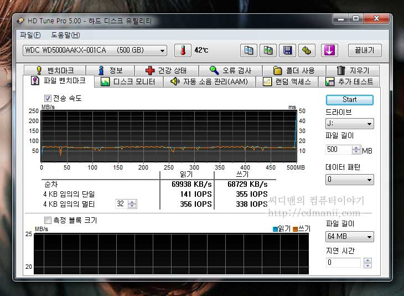Close the HD Tune Pro window

tap(376, 19)
